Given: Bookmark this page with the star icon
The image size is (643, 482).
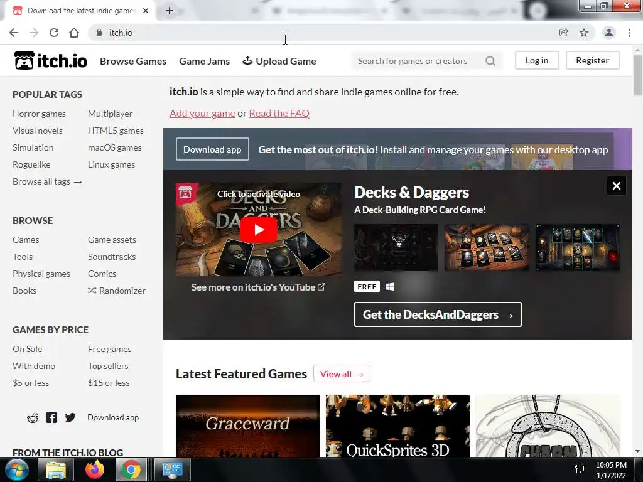Looking at the screenshot, I should click(584, 33).
